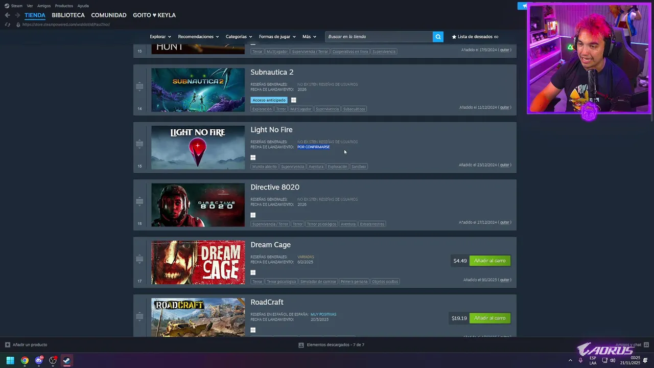Switch to the COMUNIDAD tab
The width and height of the screenshot is (654, 368).
tap(108, 15)
